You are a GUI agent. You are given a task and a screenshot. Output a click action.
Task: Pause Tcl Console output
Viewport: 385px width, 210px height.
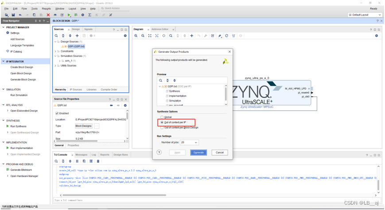pyautogui.click(x=77, y=161)
